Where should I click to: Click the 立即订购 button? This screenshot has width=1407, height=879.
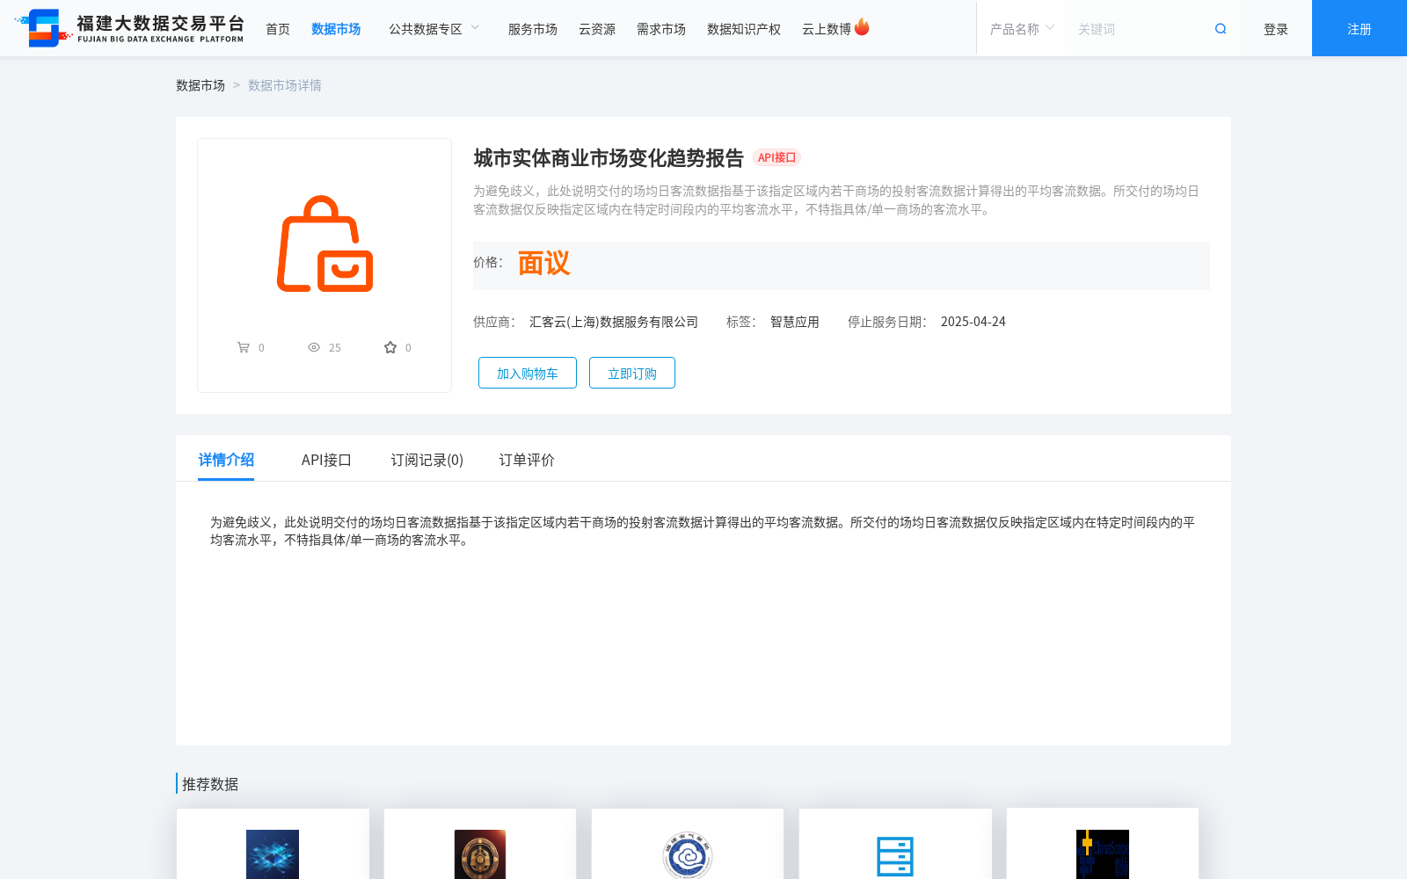click(x=632, y=373)
